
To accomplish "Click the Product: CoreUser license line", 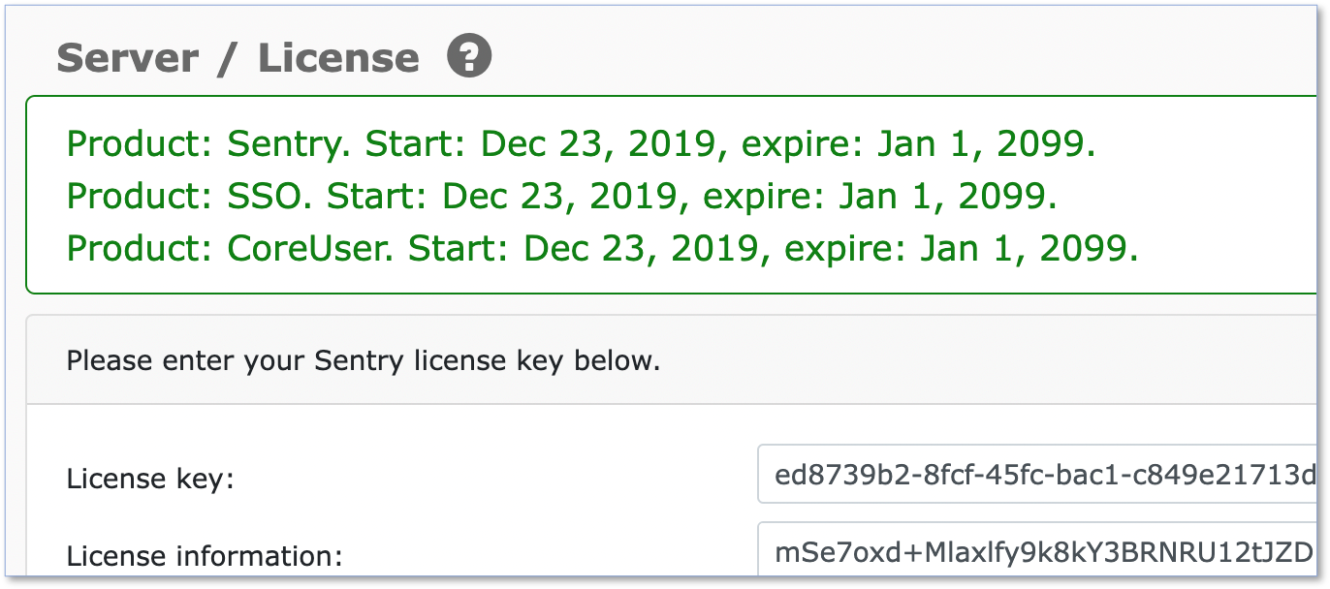I will coord(602,250).
